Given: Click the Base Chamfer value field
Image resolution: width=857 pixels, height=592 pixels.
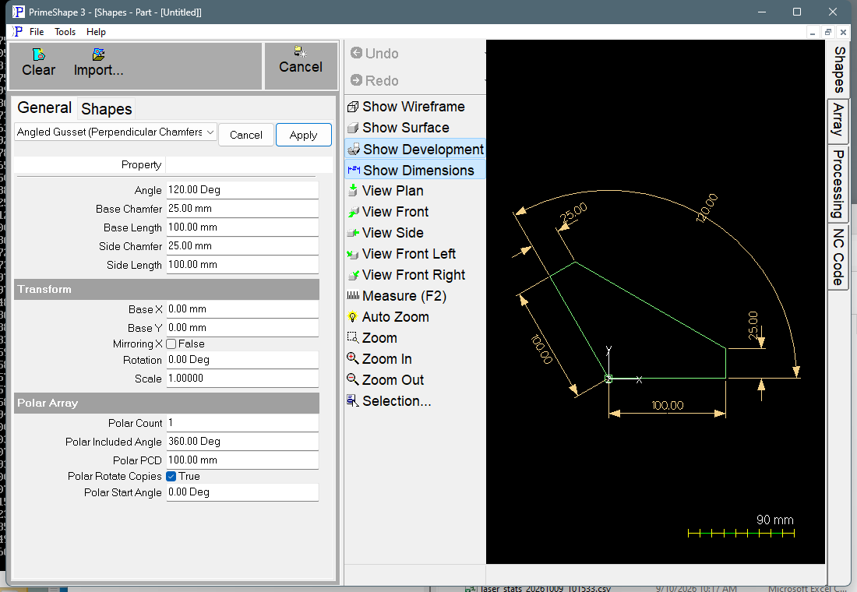Looking at the screenshot, I should (242, 208).
